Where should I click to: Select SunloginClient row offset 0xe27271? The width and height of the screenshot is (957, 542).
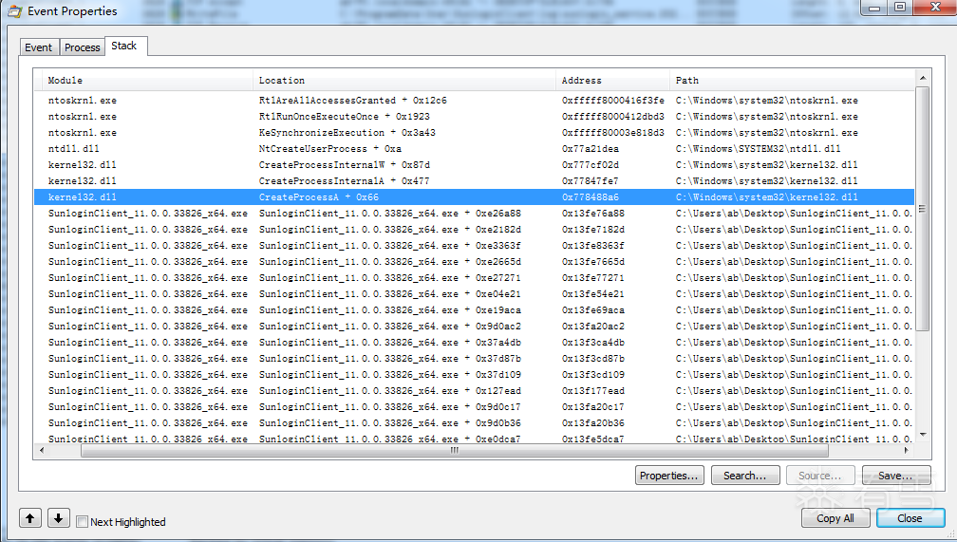pos(475,278)
